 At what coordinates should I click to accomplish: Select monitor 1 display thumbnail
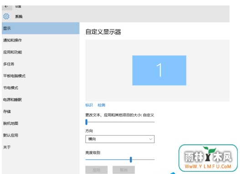[159, 71]
